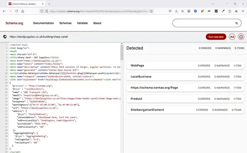Open a new browser tab
The image size is (247, 153).
point(49,4)
